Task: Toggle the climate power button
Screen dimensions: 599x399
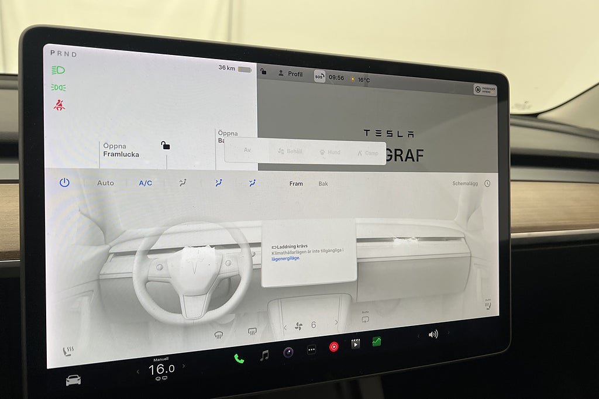Action: pyautogui.click(x=64, y=183)
